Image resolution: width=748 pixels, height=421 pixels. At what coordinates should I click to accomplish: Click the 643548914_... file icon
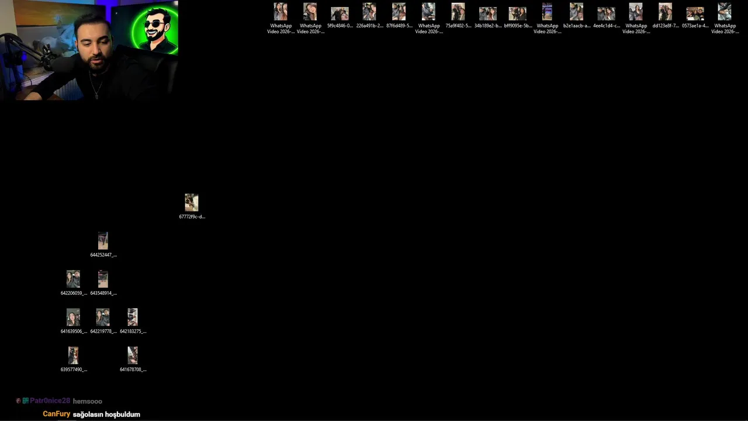[x=103, y=283]
